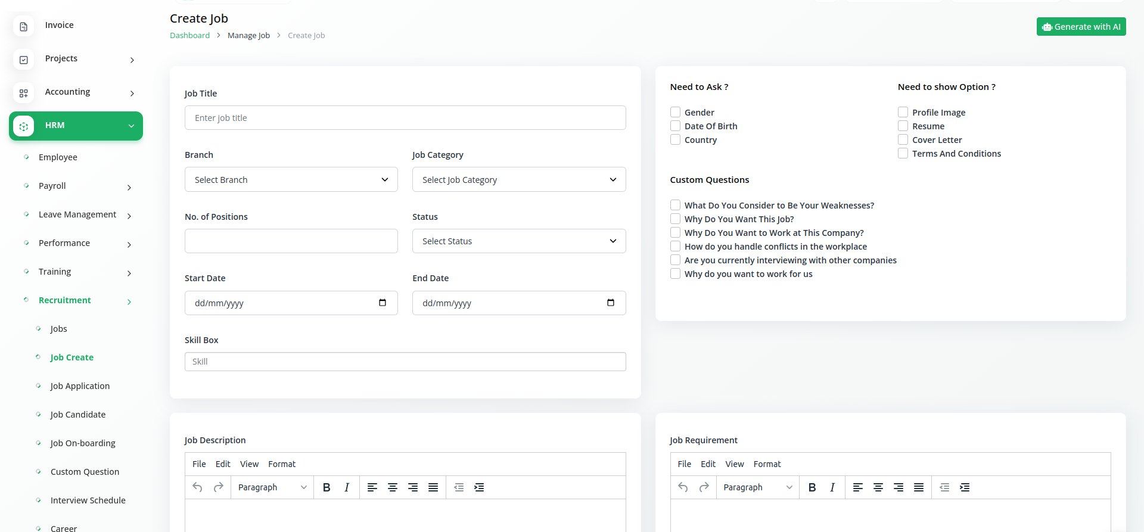Open the Start Date calendar picker
This screenshot has width=1144, height=532.
click(x=383, y=303)
